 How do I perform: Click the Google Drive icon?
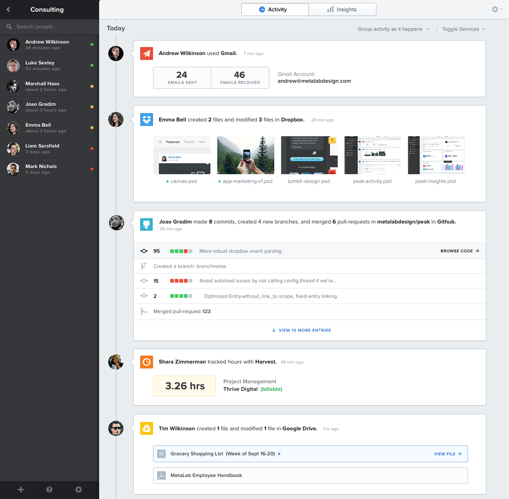pos(147,428)
